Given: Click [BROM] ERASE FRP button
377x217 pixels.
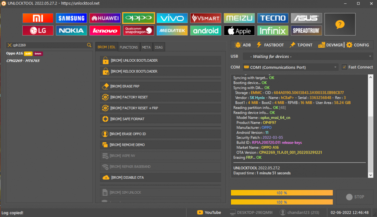Looking at the screenshot, I should (160, 86).
